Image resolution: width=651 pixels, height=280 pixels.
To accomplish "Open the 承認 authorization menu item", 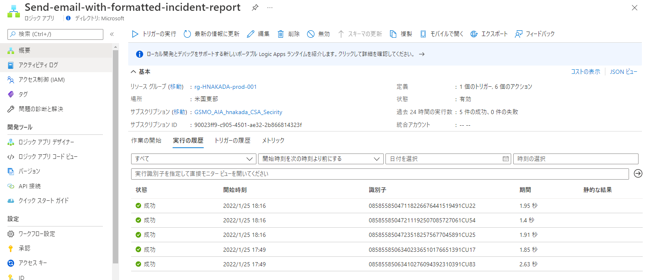I will (x=56, y=248).
